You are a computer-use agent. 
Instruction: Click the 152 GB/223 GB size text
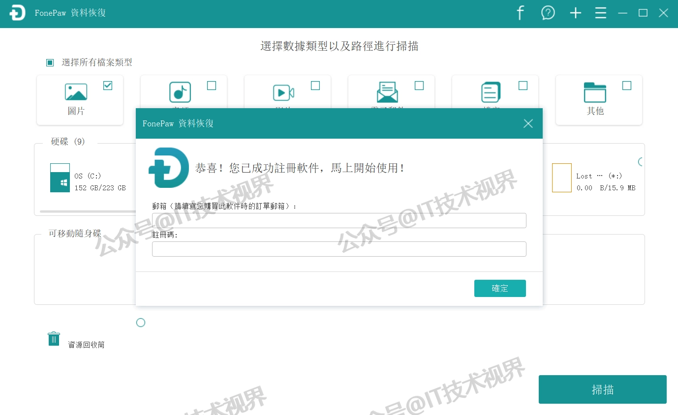pyautogui.click(x=100, y=188)
